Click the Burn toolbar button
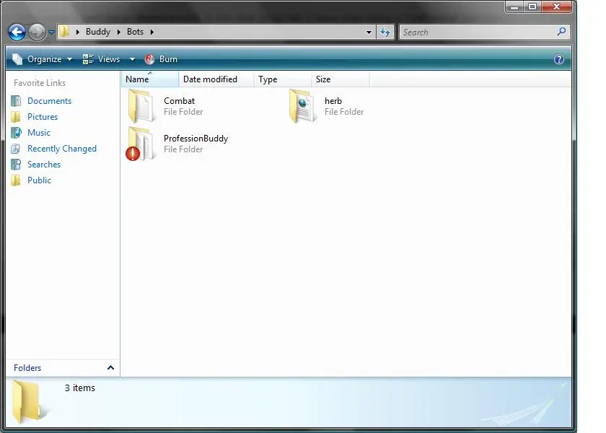 coord(161,59)
